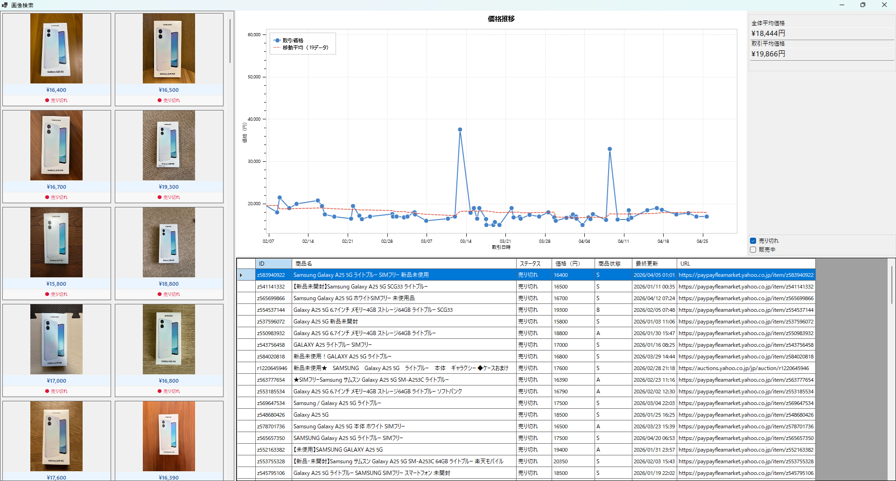The image size is (896, 481).
Task: Open URL link for item z541141332
Action: (x=746, y=287)
